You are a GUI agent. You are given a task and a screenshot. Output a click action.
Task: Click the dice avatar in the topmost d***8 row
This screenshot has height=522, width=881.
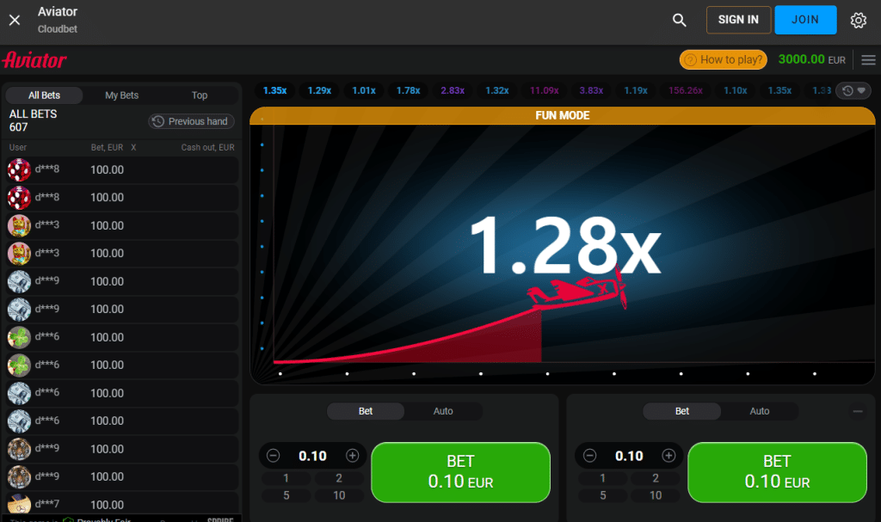click(x=19, y=169)
